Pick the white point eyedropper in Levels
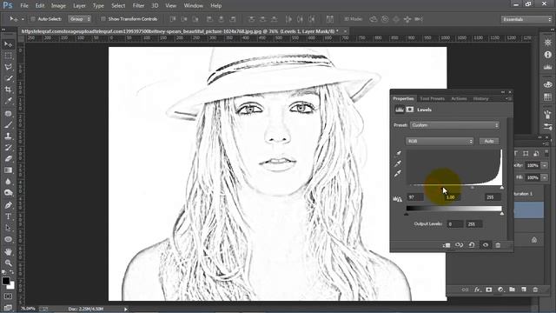Screen dimensions: 556x313 (x=398, y=174)
